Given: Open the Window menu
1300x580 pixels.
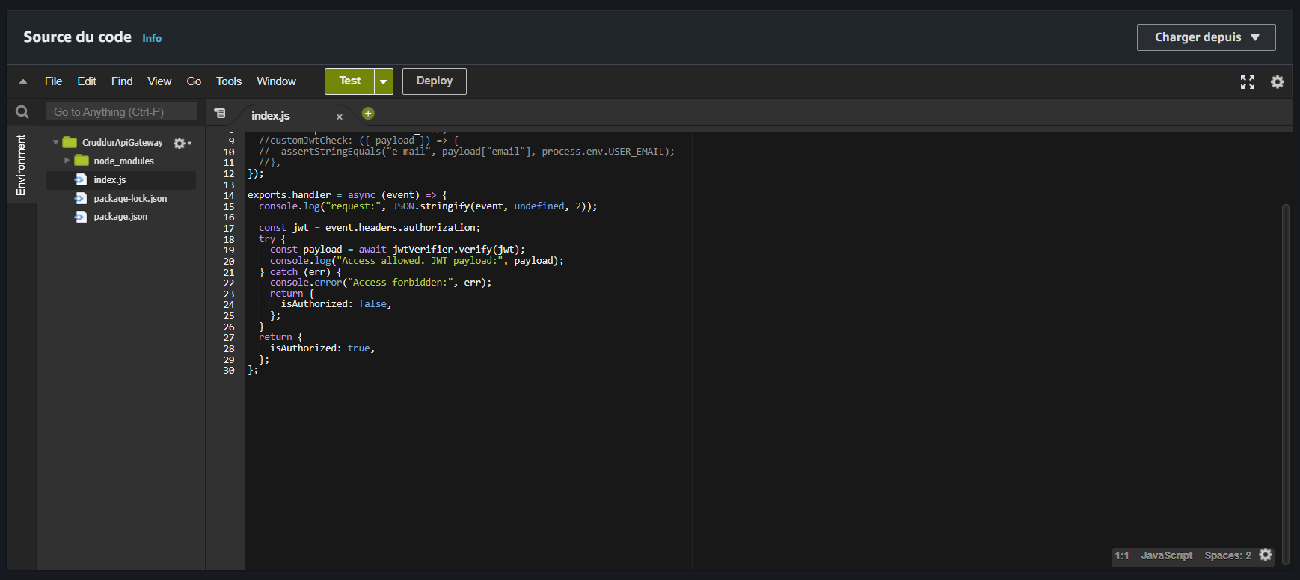Looking at the screenshot, I should [x=276, y=81].
